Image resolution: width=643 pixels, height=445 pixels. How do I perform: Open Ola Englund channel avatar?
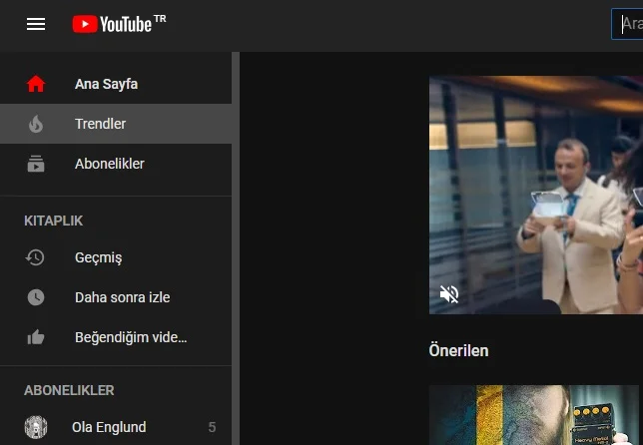tap(36, 427)
